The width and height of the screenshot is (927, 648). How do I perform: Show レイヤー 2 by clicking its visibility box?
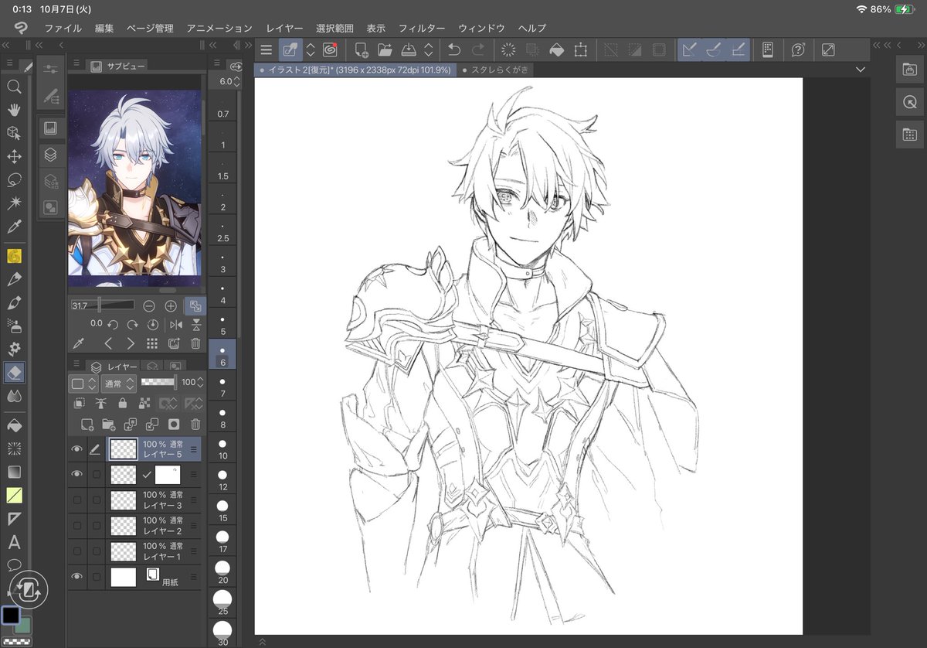pos(76,526)
